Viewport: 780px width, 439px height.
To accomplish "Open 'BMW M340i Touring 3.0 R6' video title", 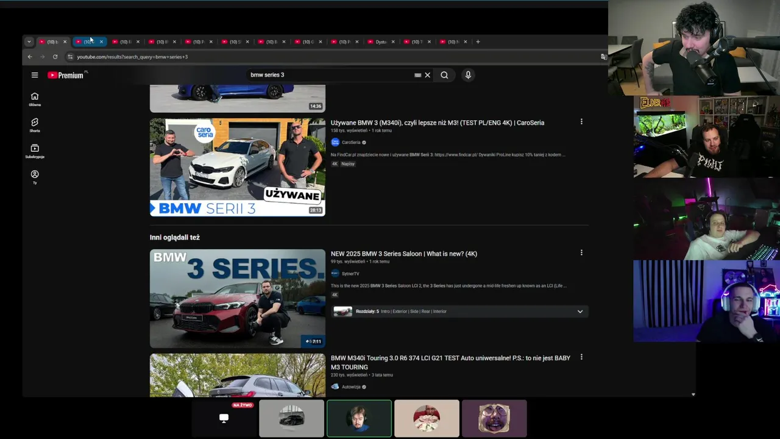I will pos(450,362).
